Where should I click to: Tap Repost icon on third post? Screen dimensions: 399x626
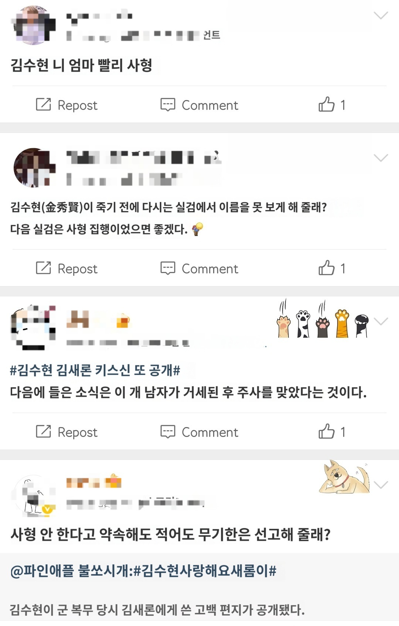[43, 431]
